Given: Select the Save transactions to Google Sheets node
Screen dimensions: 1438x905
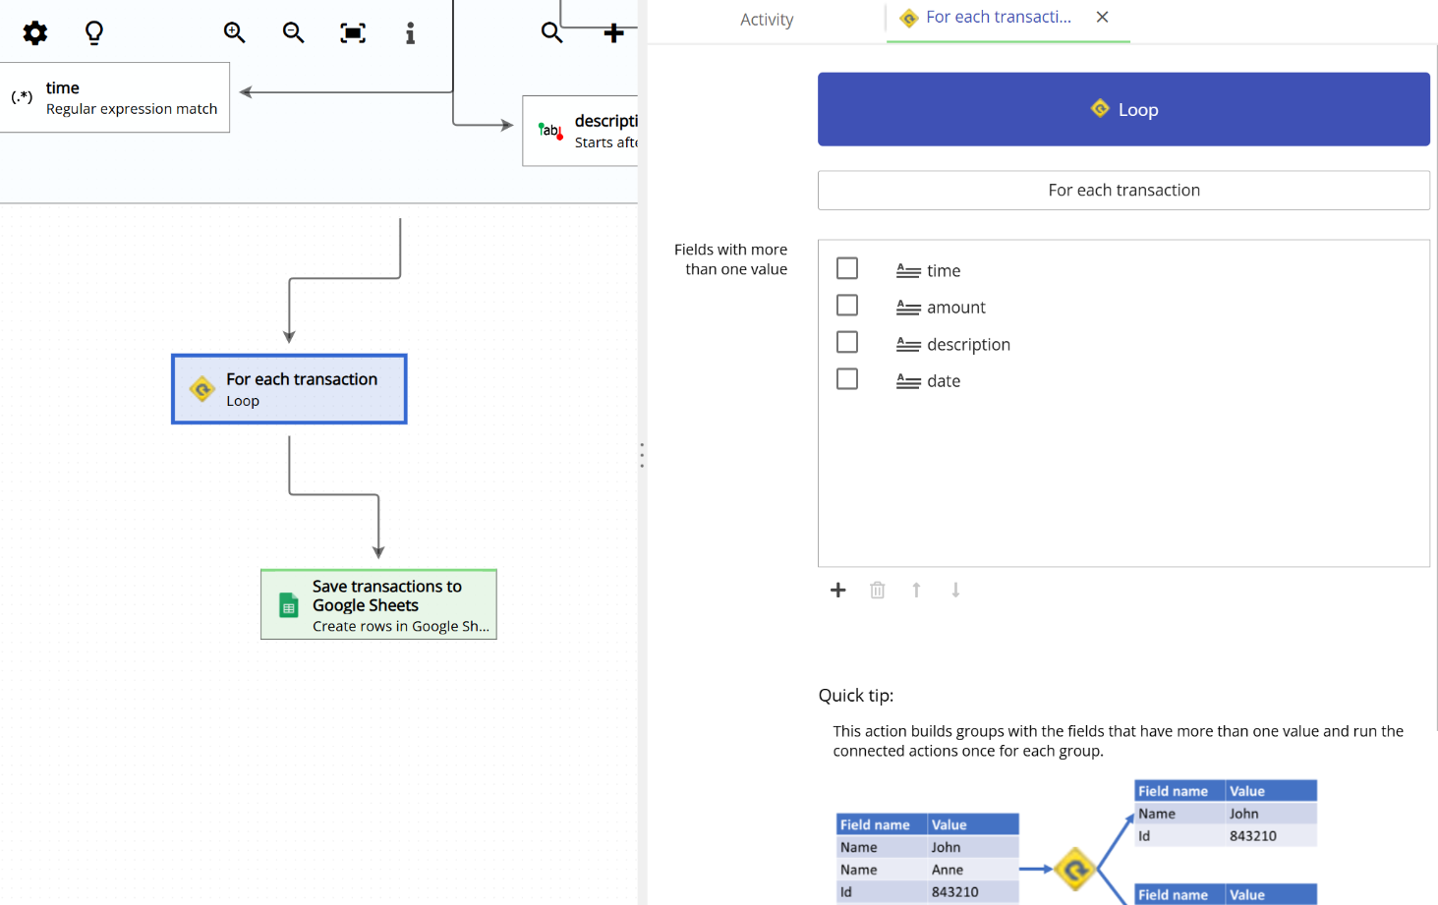Looking at the screenshot, I should (x=378, y=604).
